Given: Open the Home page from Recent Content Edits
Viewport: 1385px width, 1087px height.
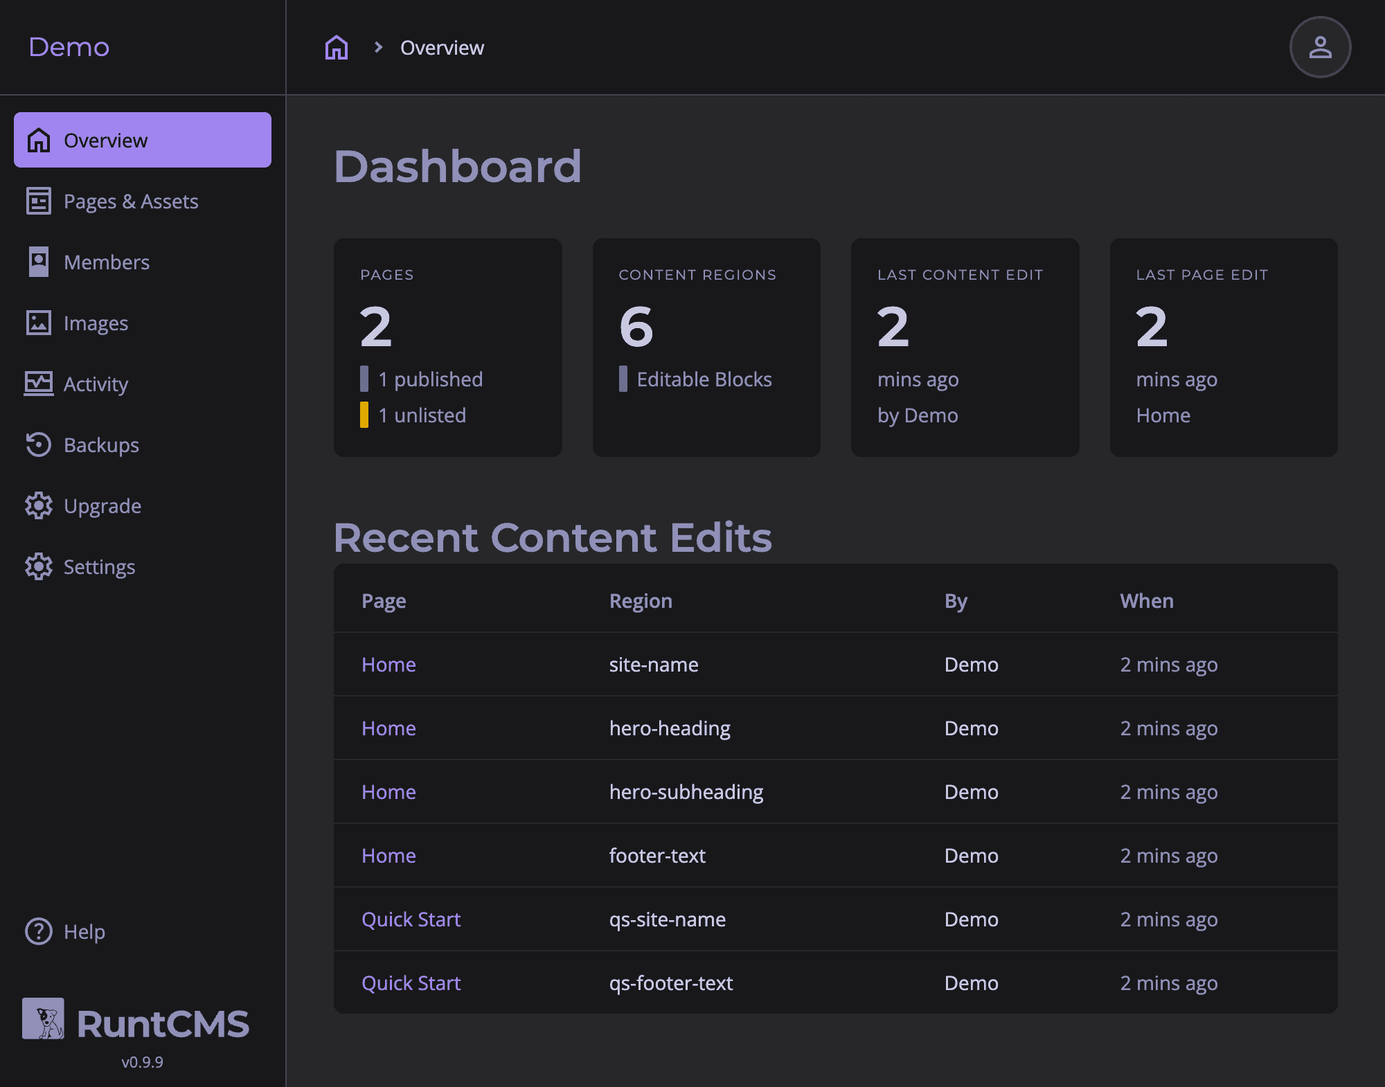Looking at the screenshot, I should (388, 664).
